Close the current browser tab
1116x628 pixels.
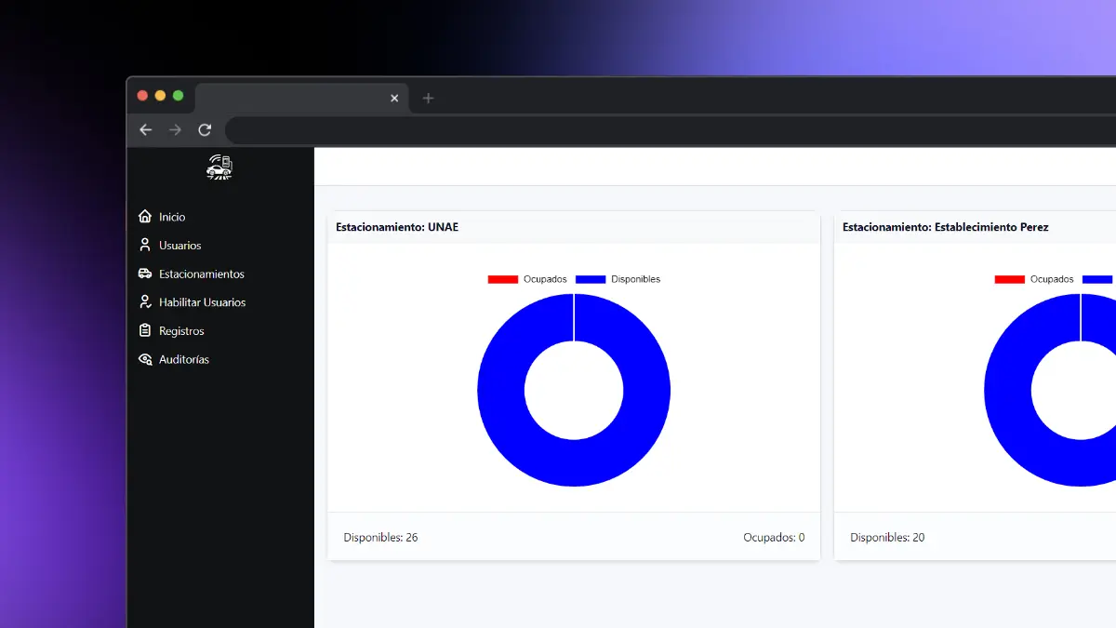(x=394, y=98)
